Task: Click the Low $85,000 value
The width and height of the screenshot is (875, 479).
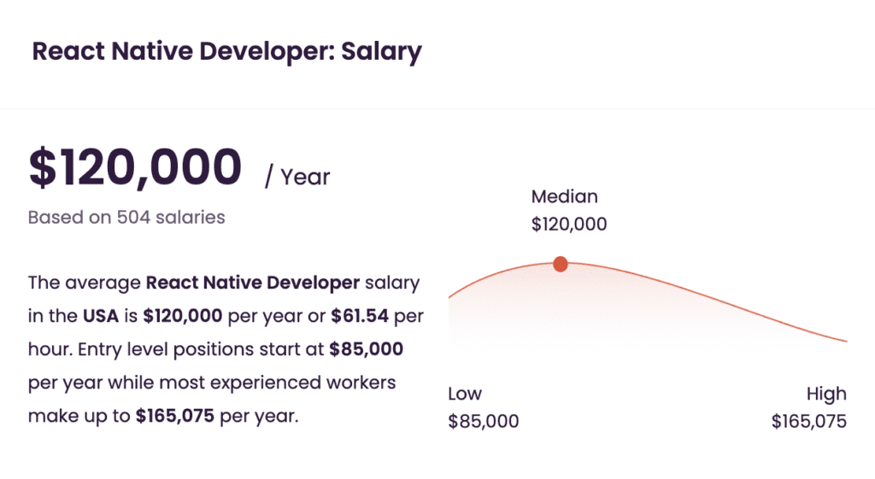Action: coord(484,421)
